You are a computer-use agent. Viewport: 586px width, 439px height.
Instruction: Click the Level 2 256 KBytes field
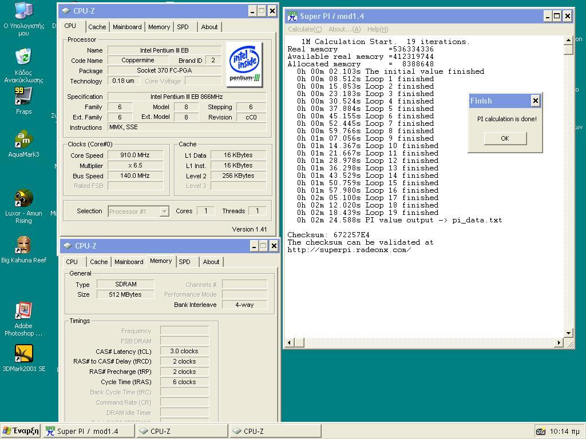coord(238,175)
